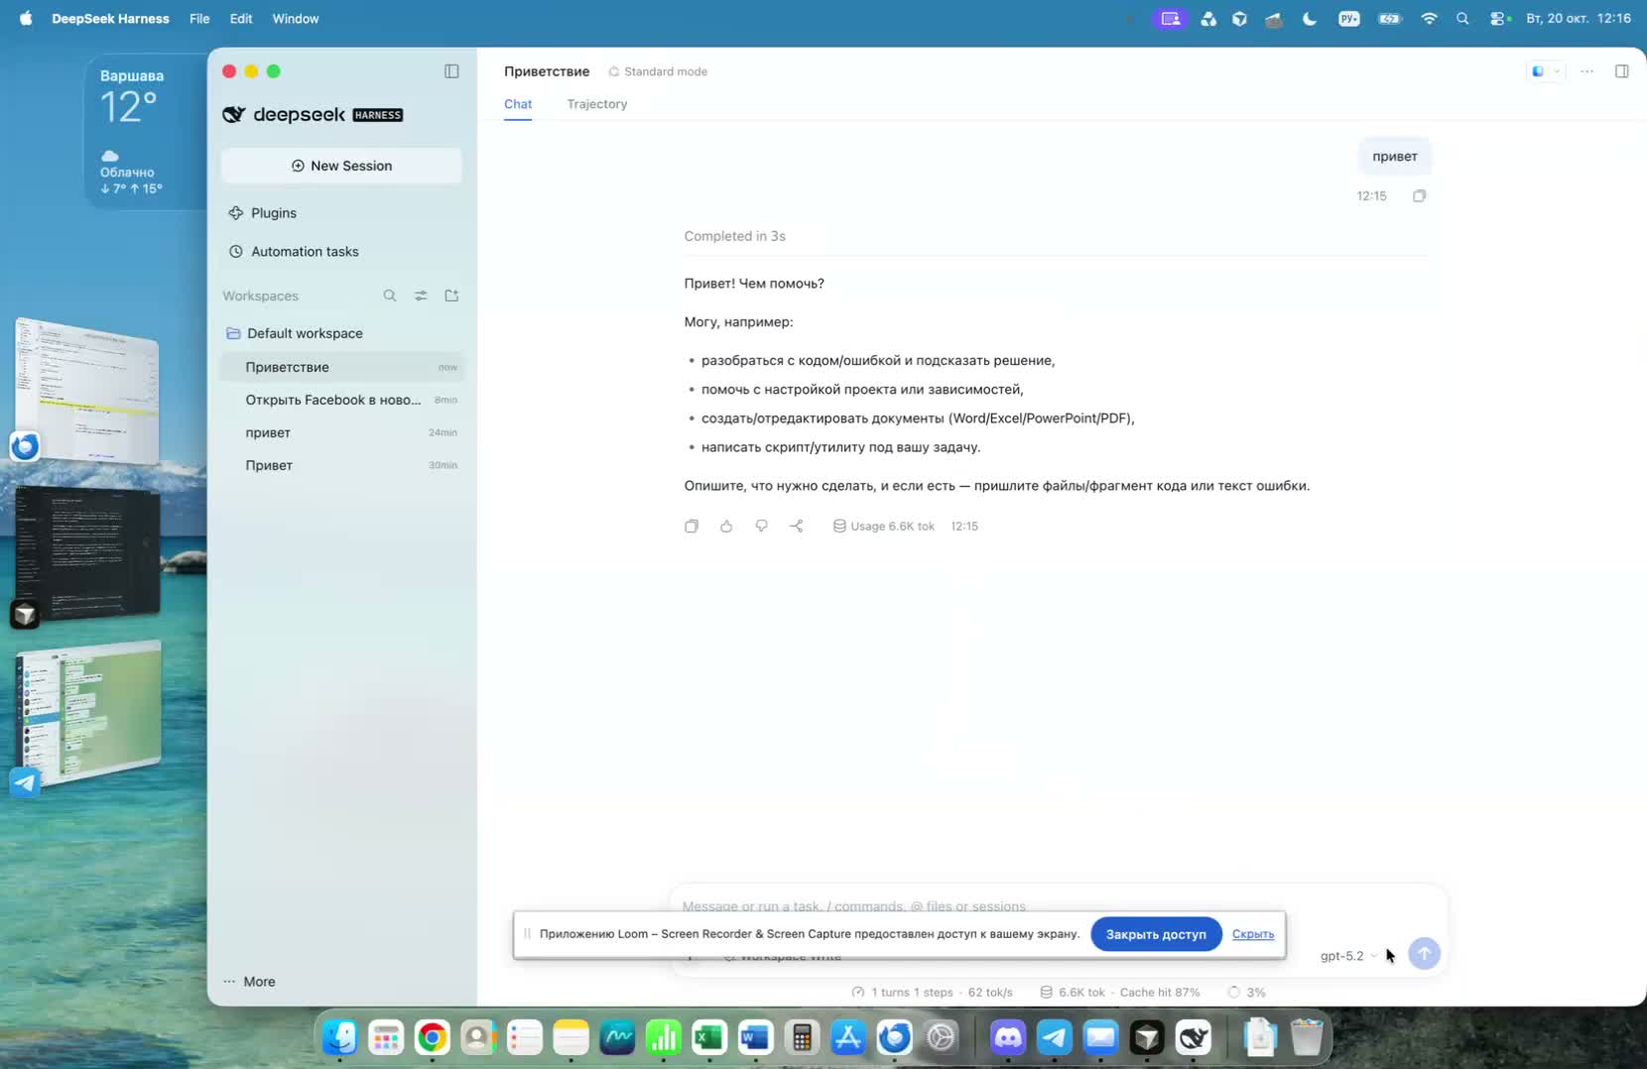Image resolution: width=1647 pixels, height=1069 pixels.
Task: Open the three-dots menu in chat header
Action: click(1586, 71)
